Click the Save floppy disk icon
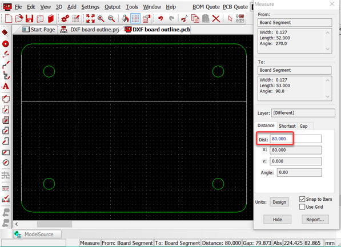Viewport: 341px width, 247px height. coord(29,18)
